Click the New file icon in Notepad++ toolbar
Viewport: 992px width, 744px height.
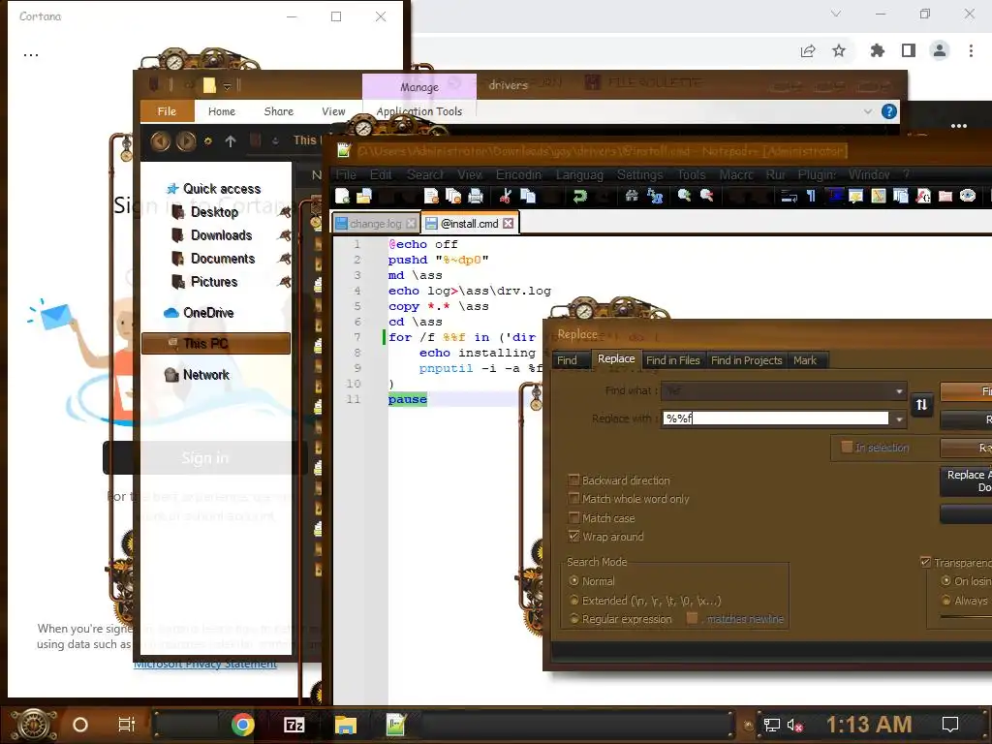pos(342,196)
